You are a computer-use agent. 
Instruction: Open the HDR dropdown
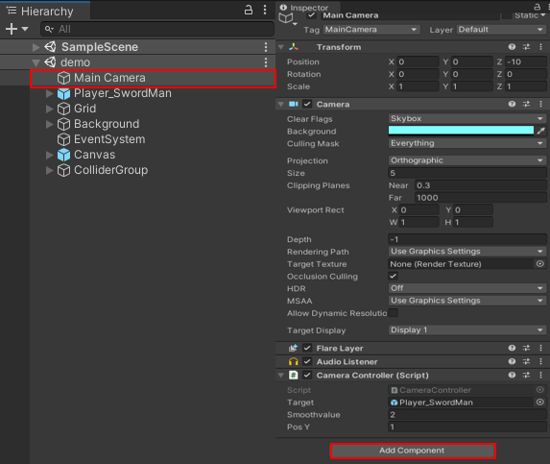pyautogui.click(x=467, y=288)
